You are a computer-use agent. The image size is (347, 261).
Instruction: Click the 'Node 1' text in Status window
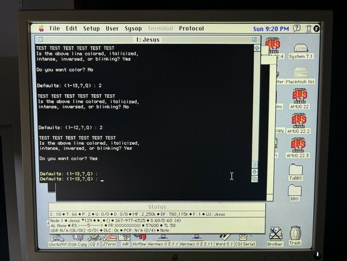point(56,221)
